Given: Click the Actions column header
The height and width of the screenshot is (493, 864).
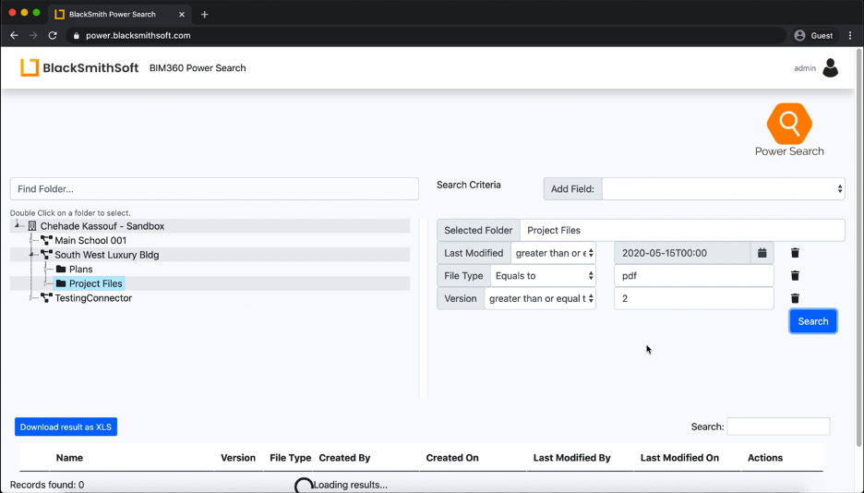Looking at the screenshot, I should 765,458.
